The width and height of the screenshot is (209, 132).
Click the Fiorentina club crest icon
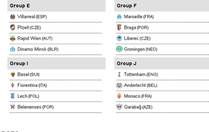click(12, 85)
